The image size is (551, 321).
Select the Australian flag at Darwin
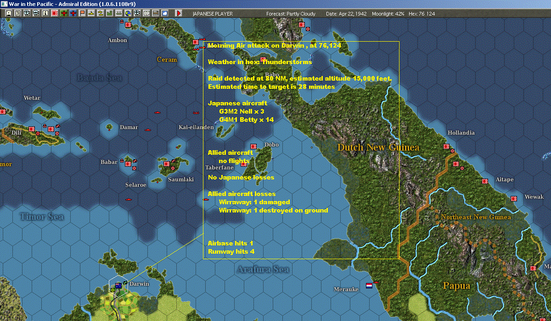118,285
